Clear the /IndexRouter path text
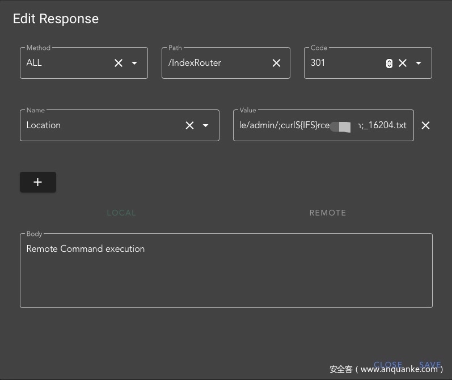This screenshot has width=452, height=380. tap(276, 63)
